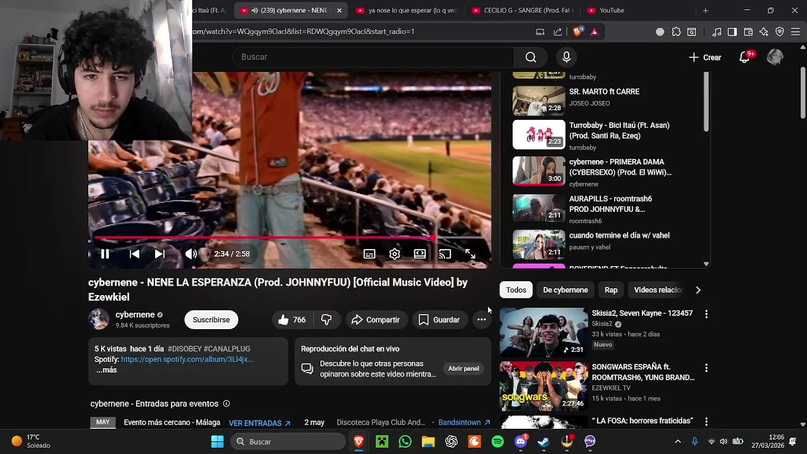Viewport: 807px width, 454px height.
Task: Open options for LA FOSA video
Action: click(x=706, y=421)
